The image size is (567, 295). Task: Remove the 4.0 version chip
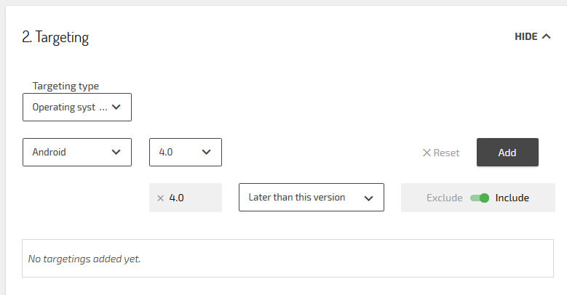pyautogui.click(x=160, y=198)
